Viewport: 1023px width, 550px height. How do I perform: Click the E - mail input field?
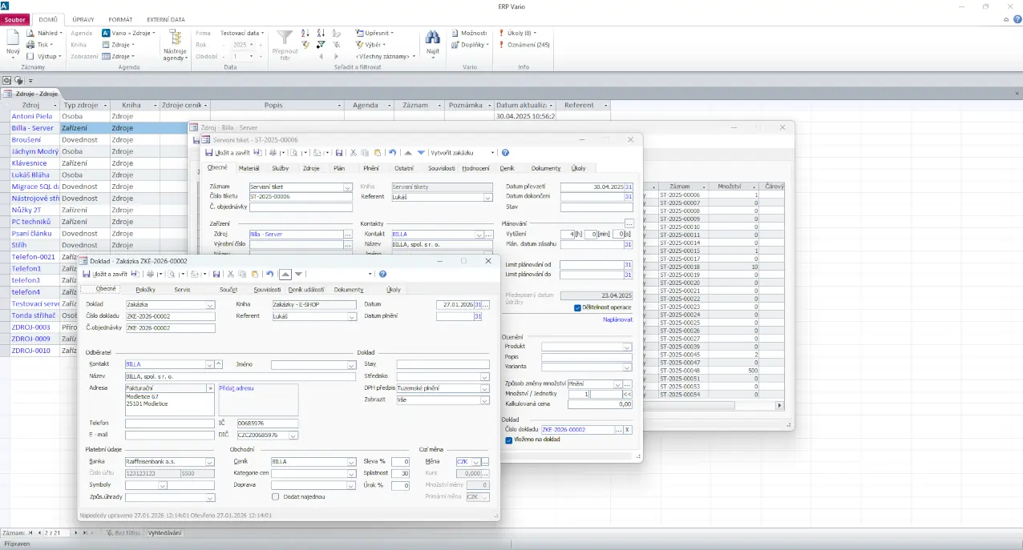[x=170, y=435]
